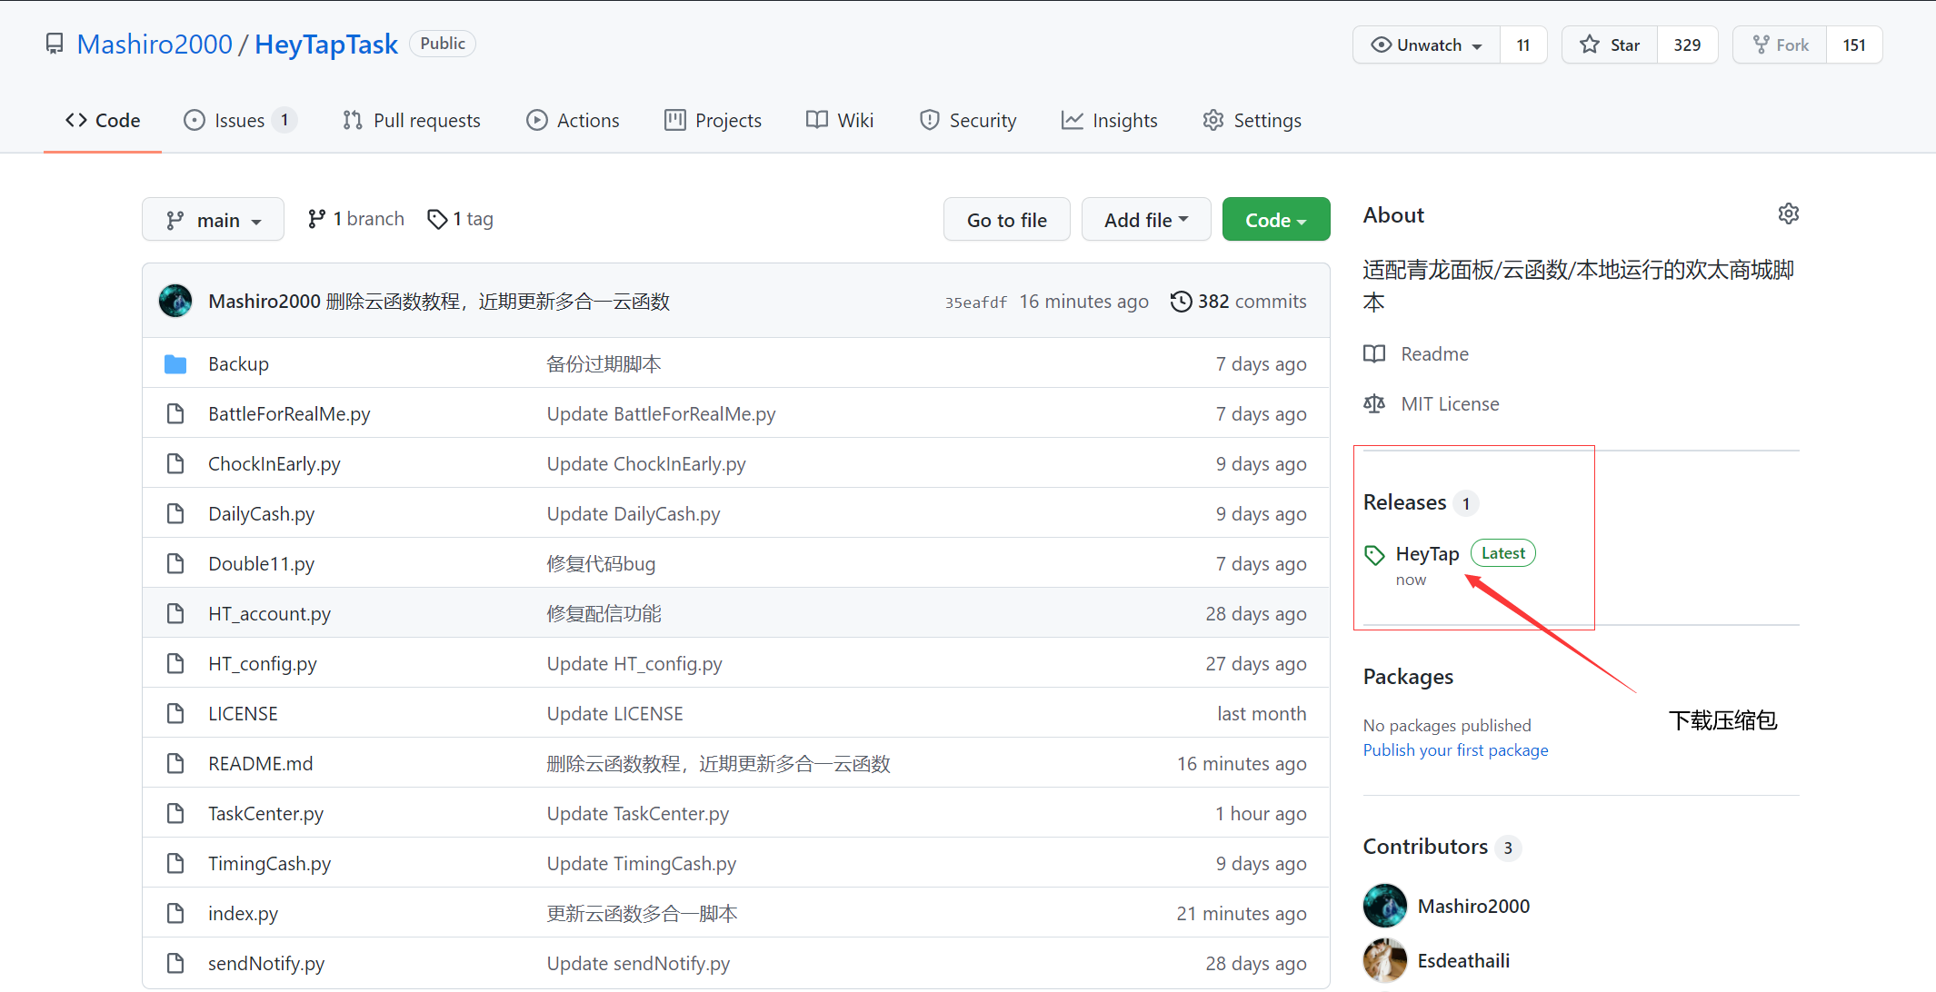
Task: Open the Security shield icon tab
Action: click(929, 120)
